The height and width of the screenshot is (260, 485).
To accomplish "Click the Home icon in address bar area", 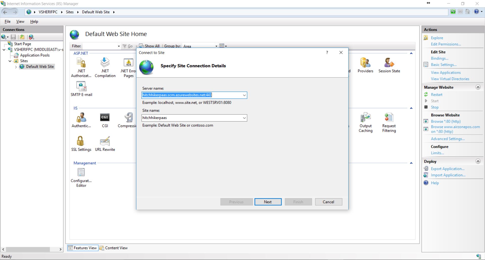I will [468, 12].
